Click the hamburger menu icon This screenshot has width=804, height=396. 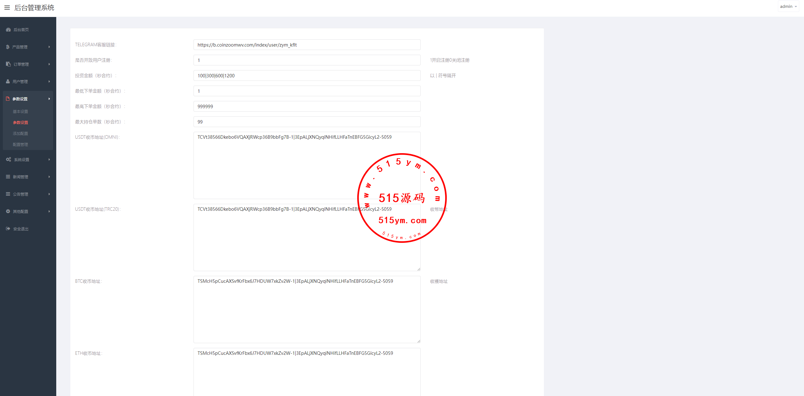7,8
